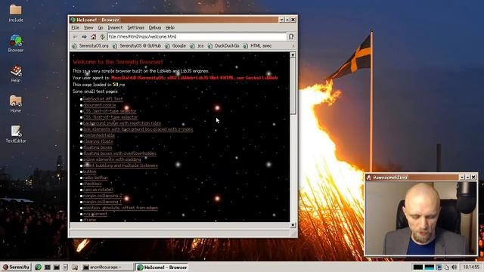Click the Welcome! - Browser taskbar button
Screen dimensions: 484x272
click(x=163, y=267)
